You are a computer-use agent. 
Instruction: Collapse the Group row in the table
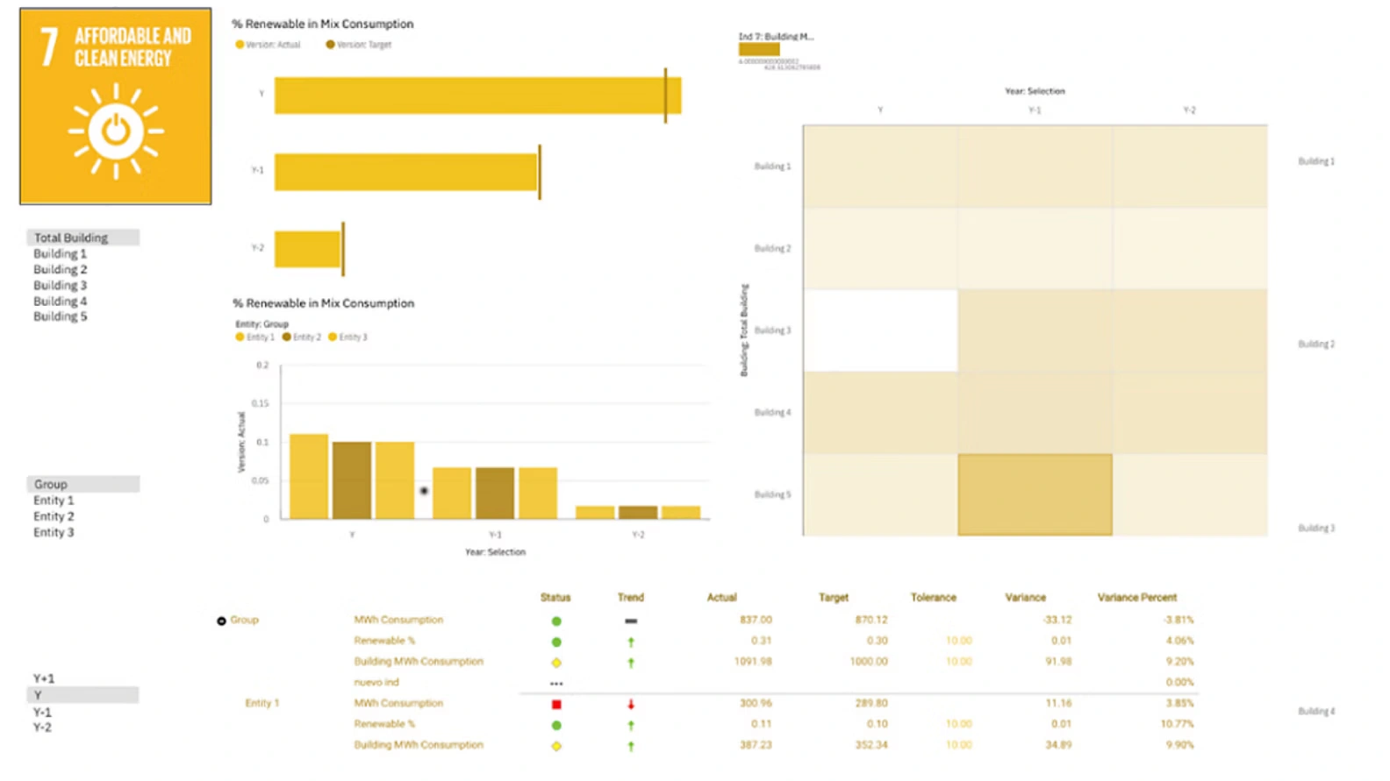[221, 621]
